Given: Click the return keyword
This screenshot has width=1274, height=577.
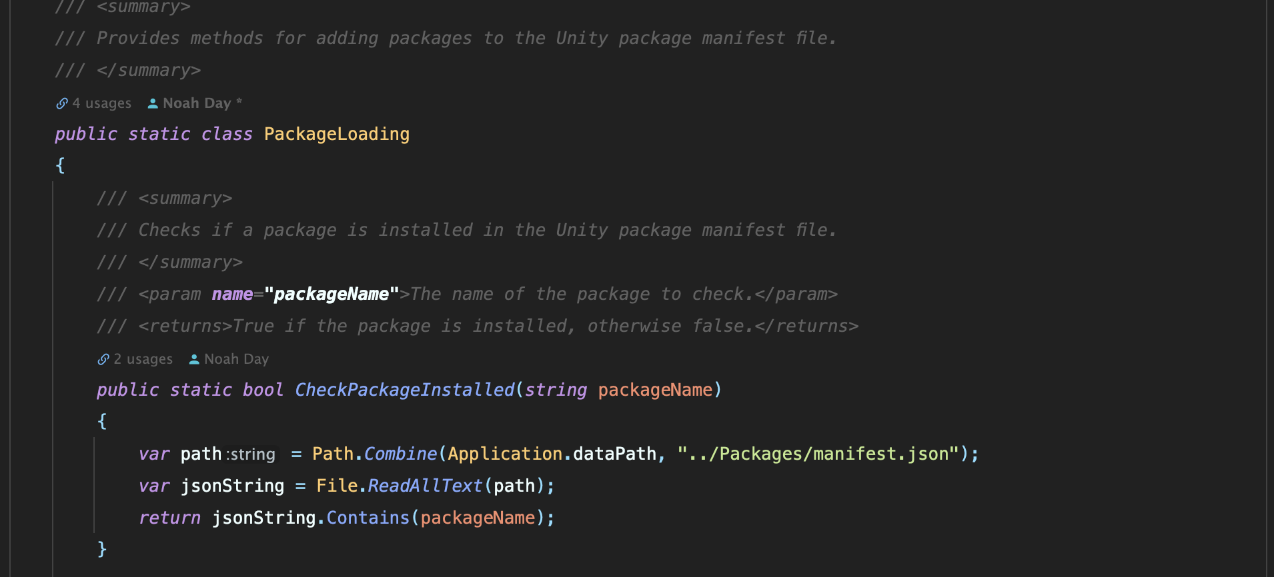Looking at the screenshot, I should (x=169, y=518).
